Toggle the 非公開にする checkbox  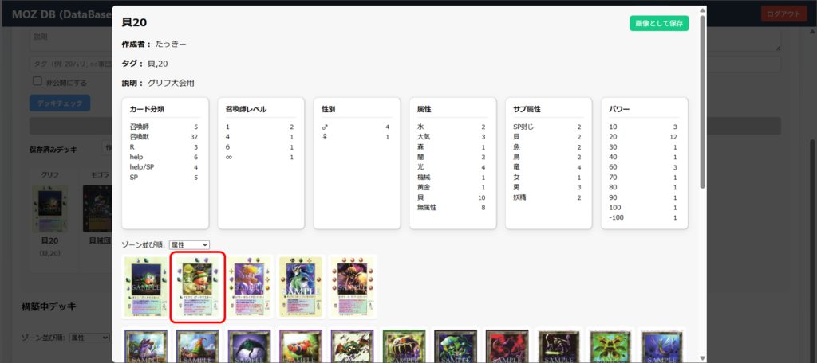(x=37, y=81)
